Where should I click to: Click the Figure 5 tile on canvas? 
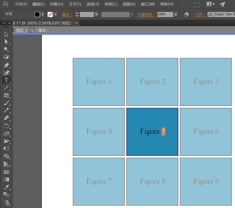(152, 131)
